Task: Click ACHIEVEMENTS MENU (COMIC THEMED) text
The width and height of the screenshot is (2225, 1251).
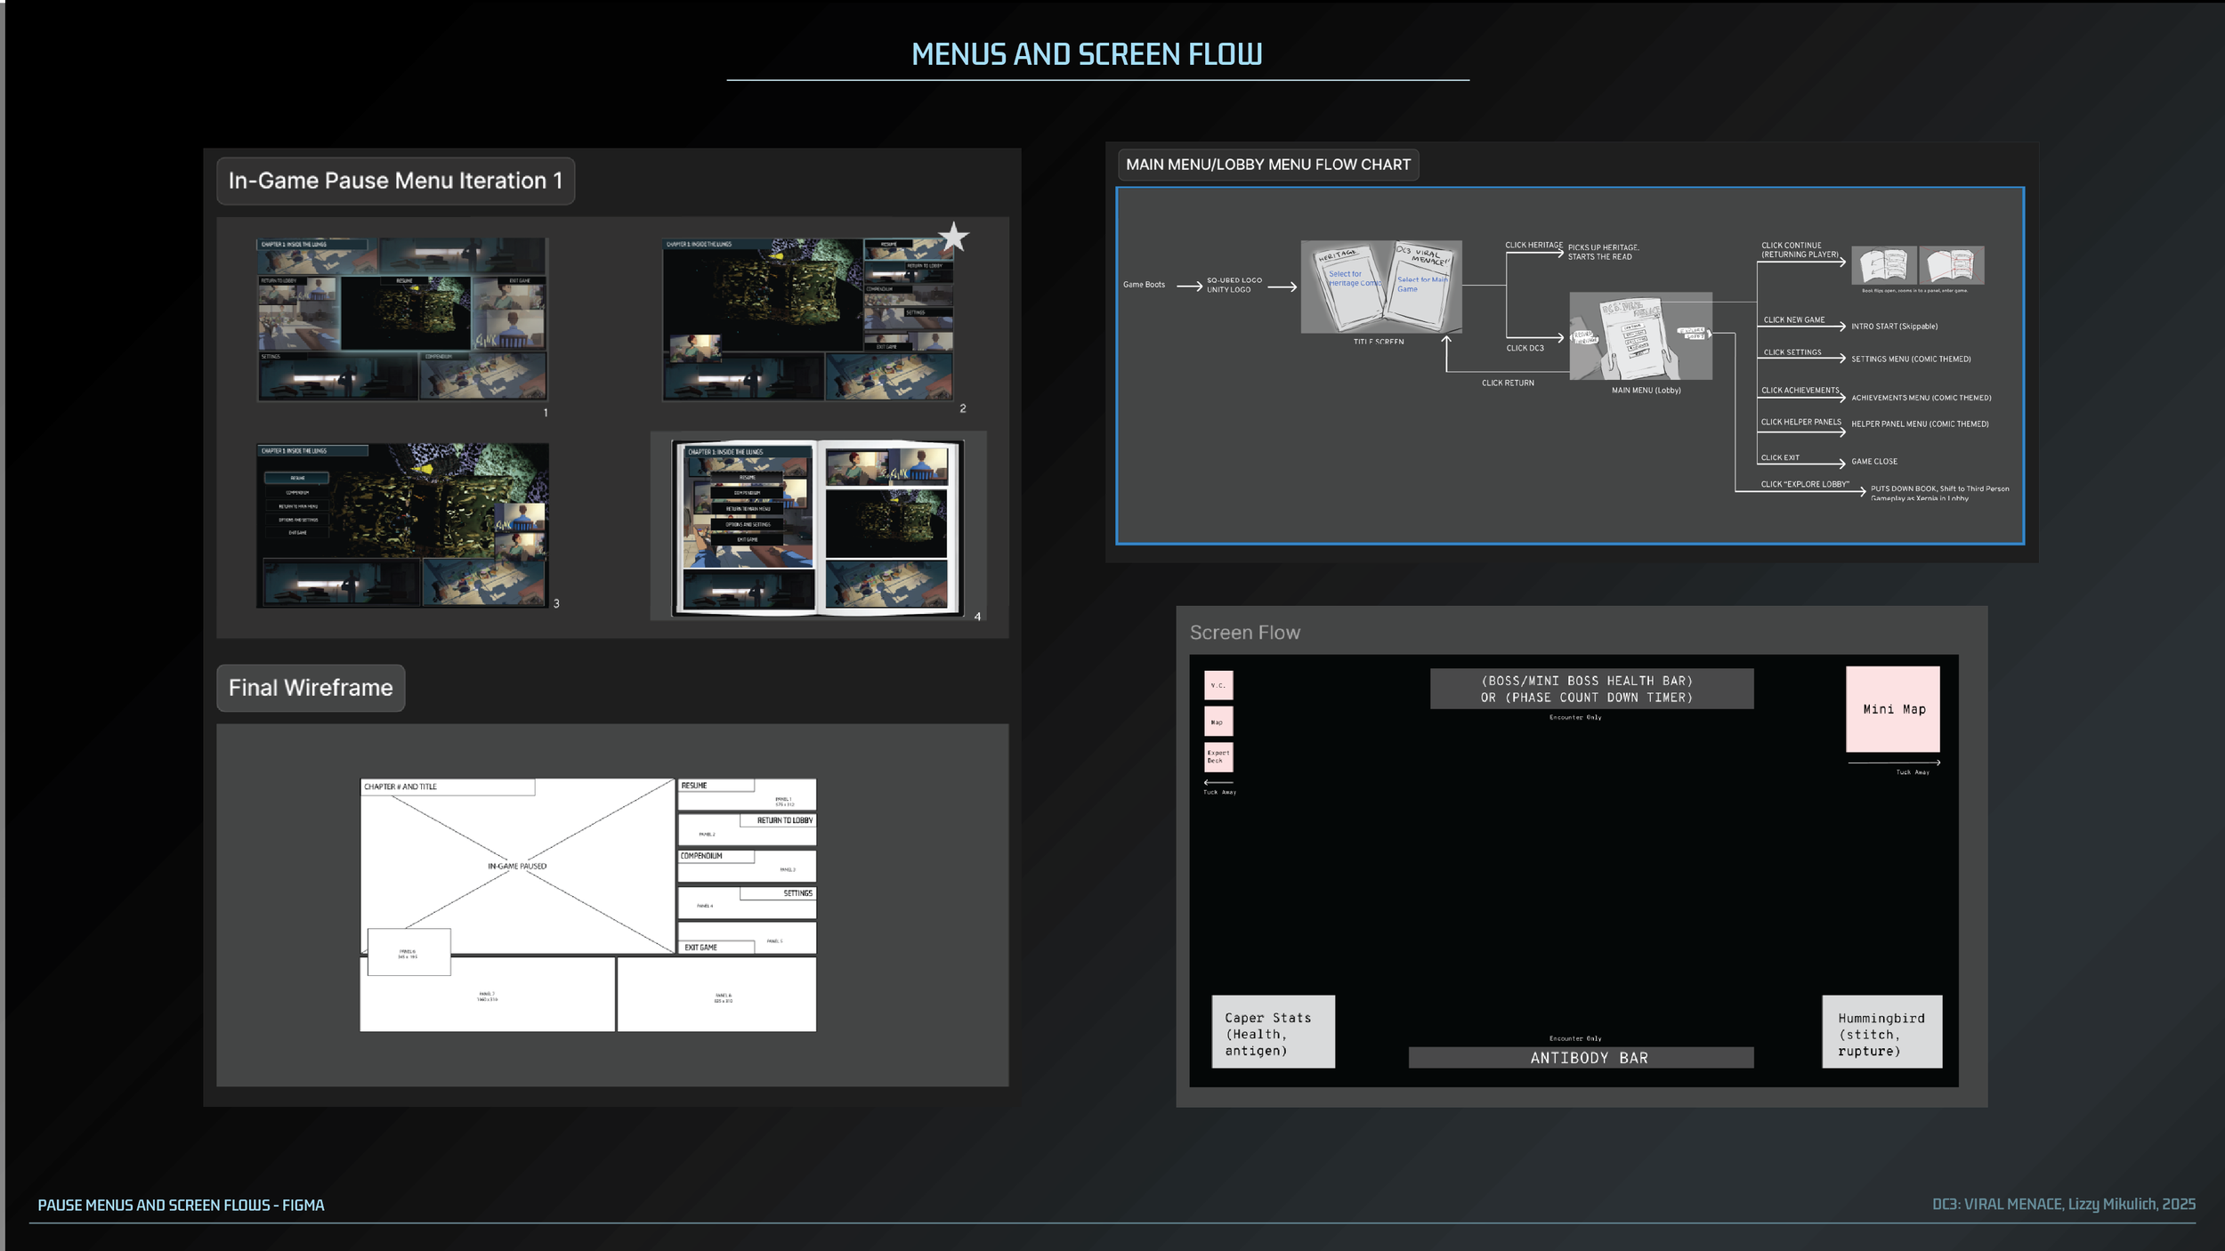Action: (1921, 398)
